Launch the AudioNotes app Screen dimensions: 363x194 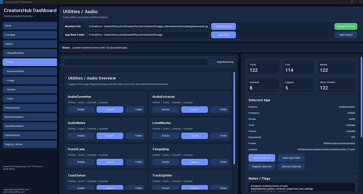pyautogui.click(x=110, y=136)
